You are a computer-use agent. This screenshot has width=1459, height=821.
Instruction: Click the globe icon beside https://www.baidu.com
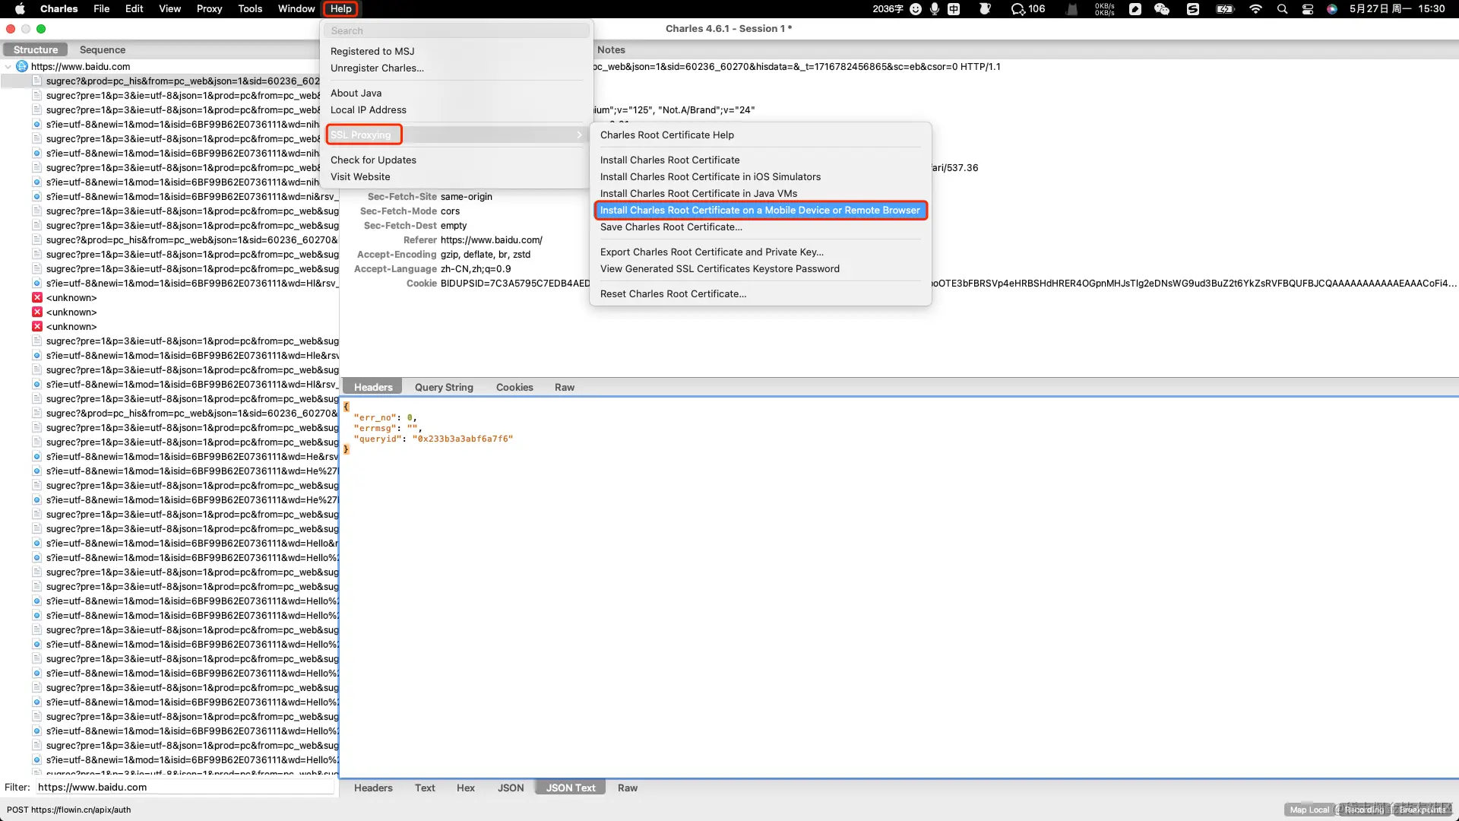click(22, 67)
